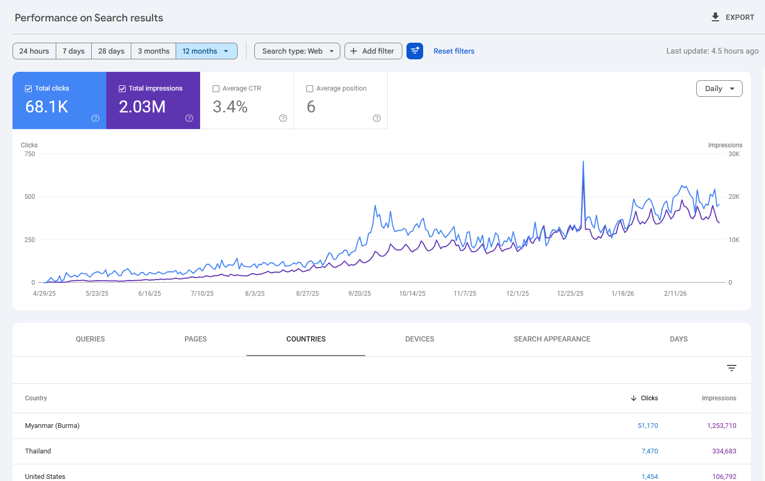Open clicks detail for Myanmar (Burma)
765x481 pixels.
[x=648, y=425]
